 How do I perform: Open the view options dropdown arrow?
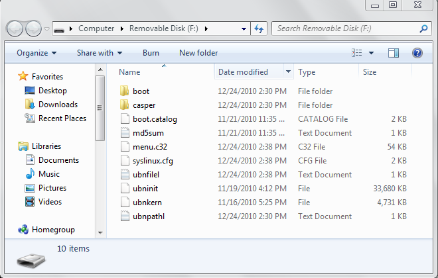[x=371, y=53]
